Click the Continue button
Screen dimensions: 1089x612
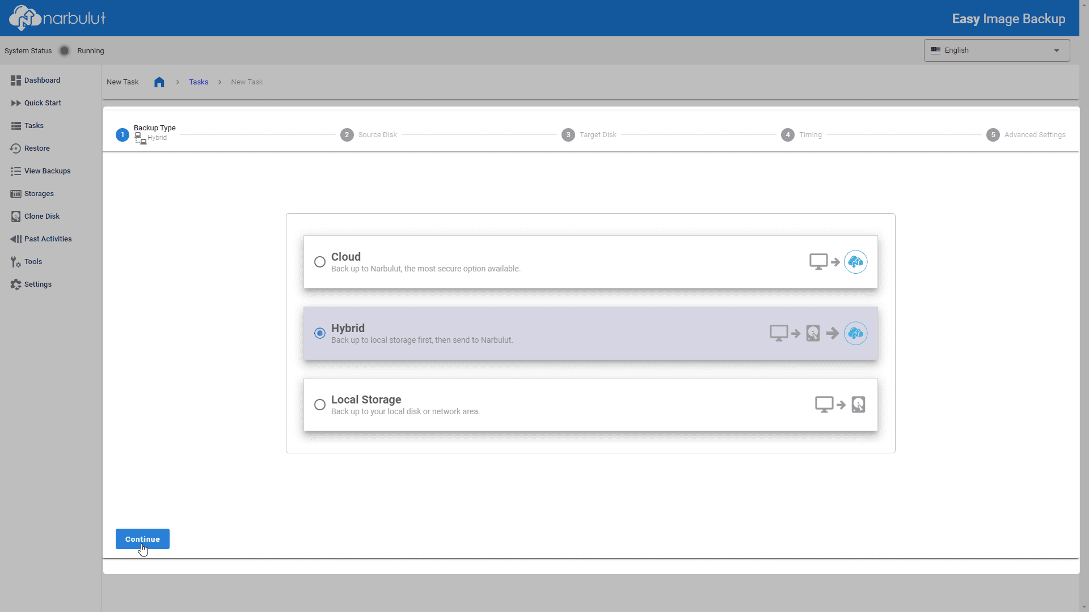[142, 539]
